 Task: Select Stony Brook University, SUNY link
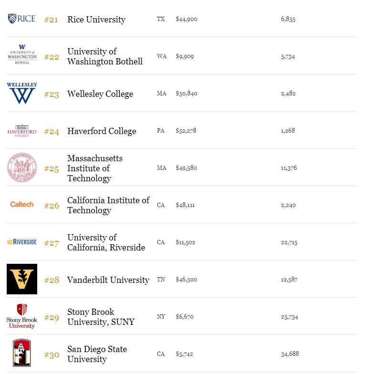pyautogui.click(x=101, y=317)
